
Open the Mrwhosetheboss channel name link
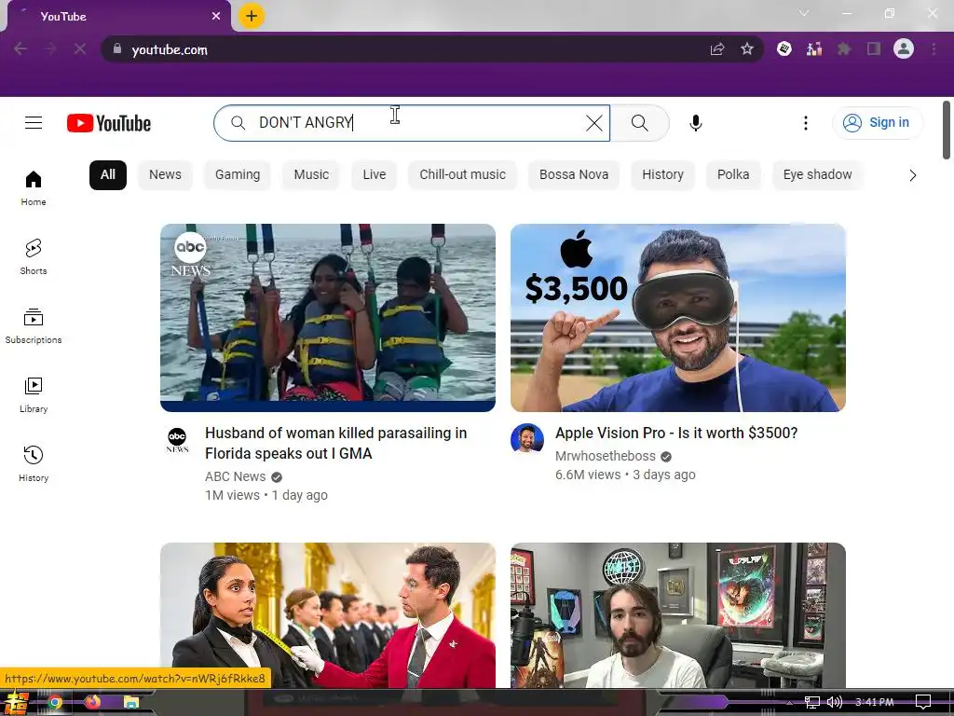coord(606,456)
